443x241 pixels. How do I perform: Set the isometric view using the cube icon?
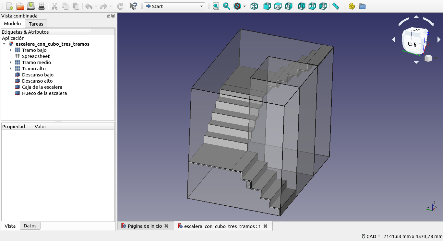[254, 6]
